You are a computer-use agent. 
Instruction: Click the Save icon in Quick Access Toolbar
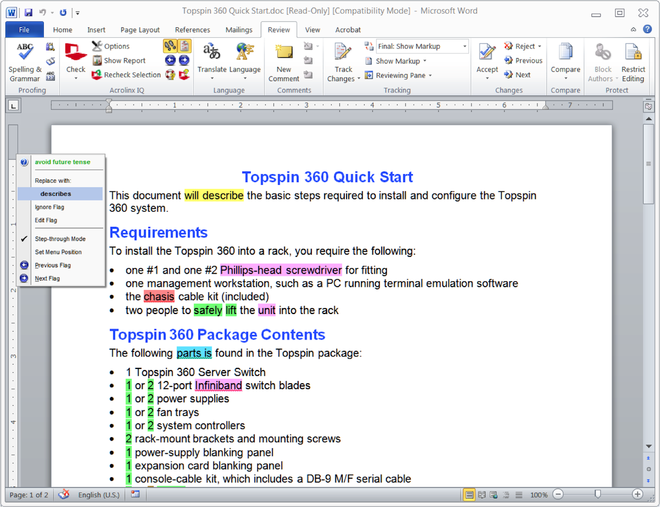28,12
